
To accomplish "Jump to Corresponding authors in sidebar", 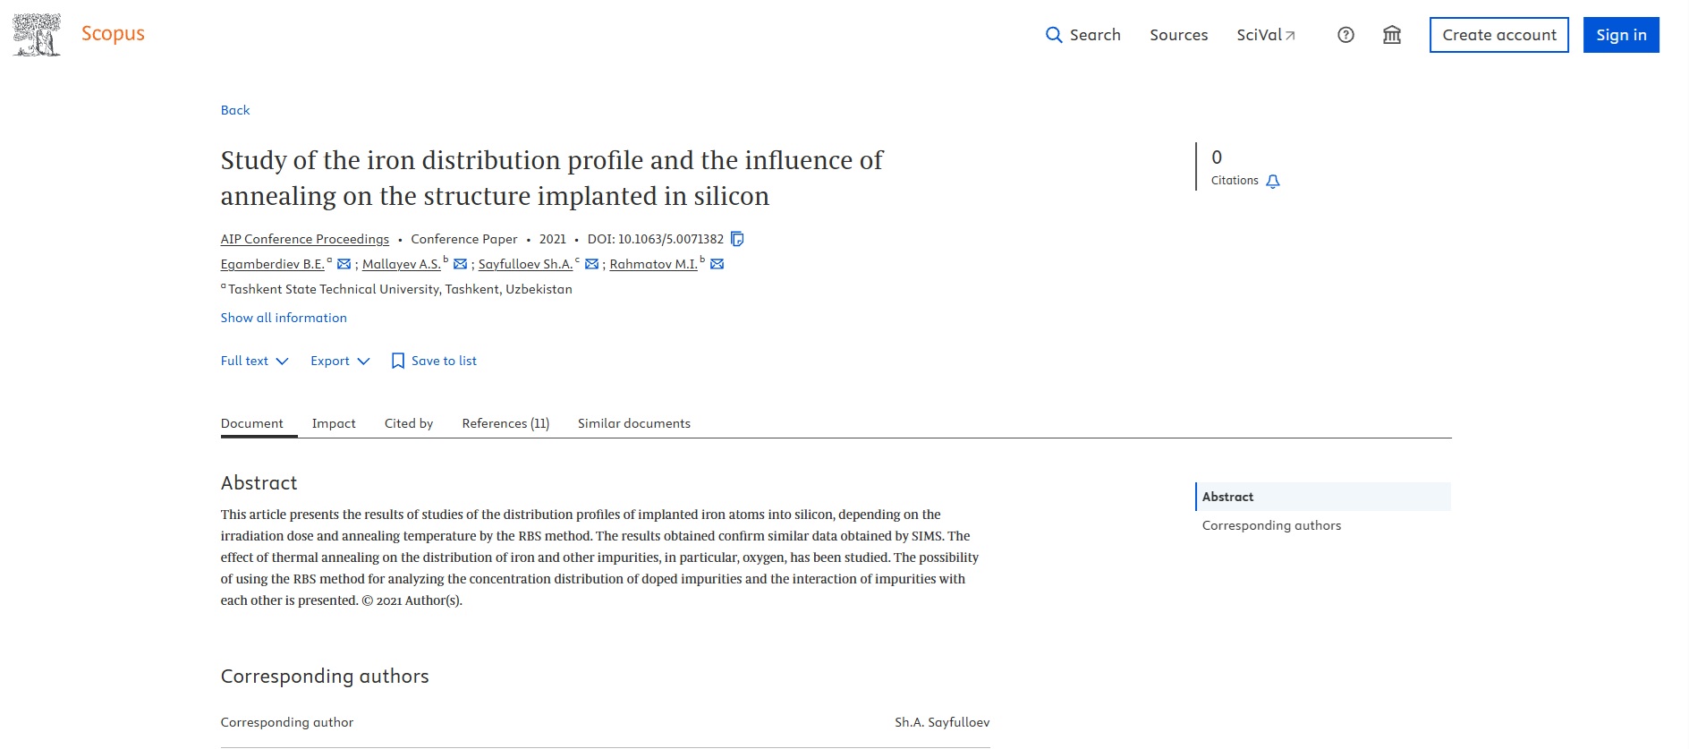I will [1271, 525].
